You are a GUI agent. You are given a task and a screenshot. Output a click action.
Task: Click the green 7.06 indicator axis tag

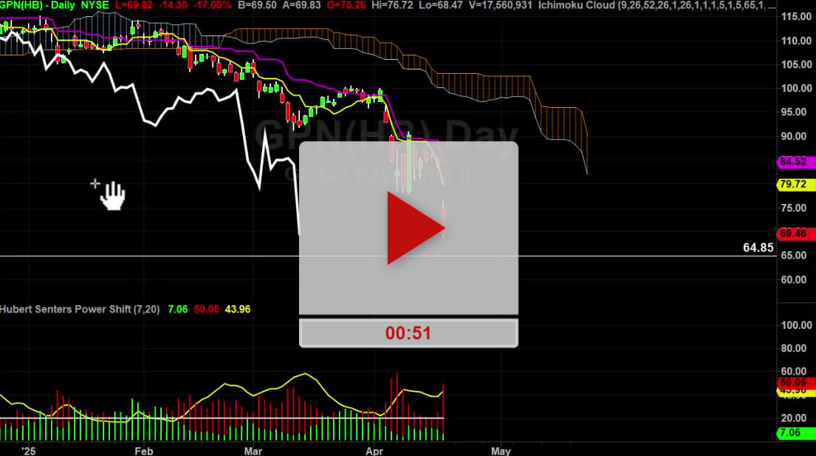795,433
